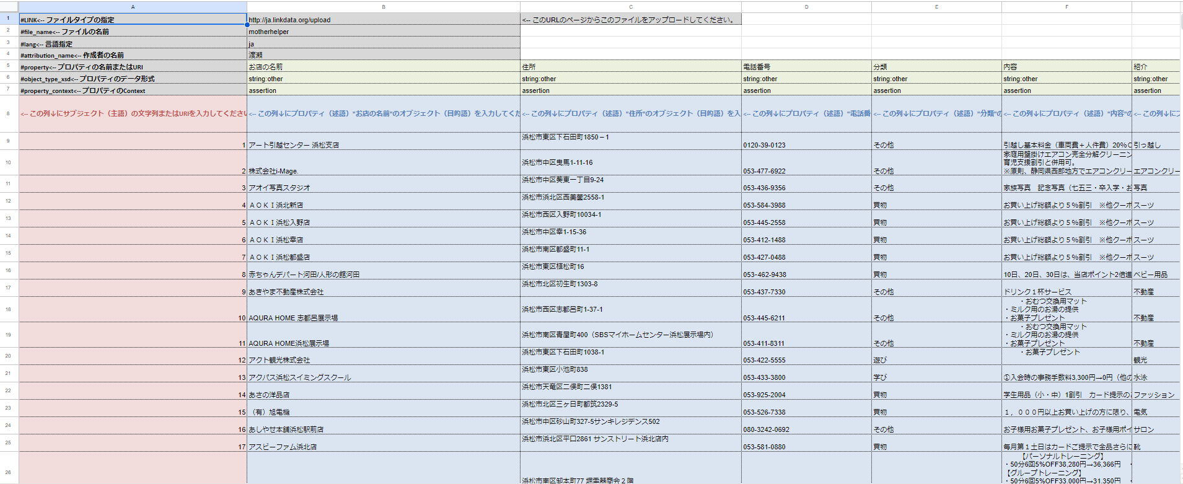The image size is (1183, 484).
Task: Select the お店の名前 property cell
Action: coord(384,66)
